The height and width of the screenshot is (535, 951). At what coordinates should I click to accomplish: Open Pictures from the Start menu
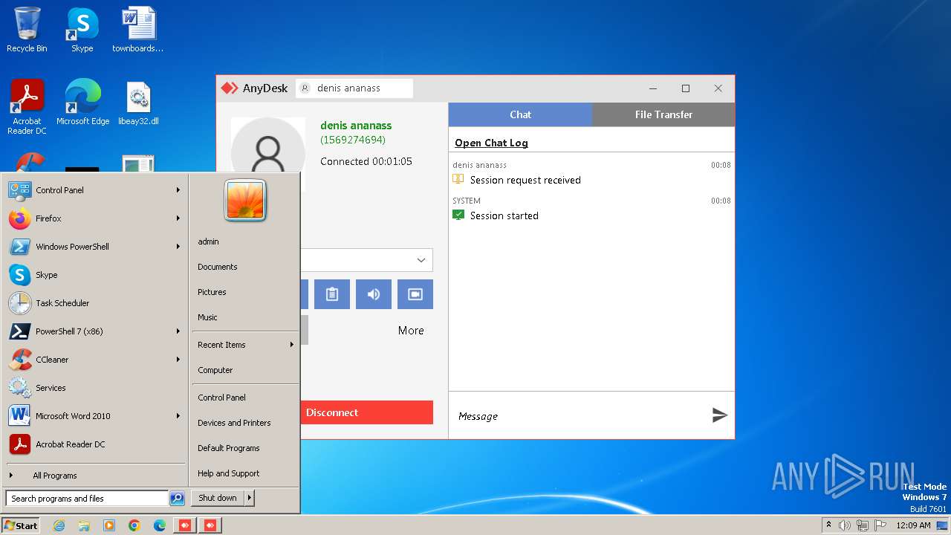(212, 292)
